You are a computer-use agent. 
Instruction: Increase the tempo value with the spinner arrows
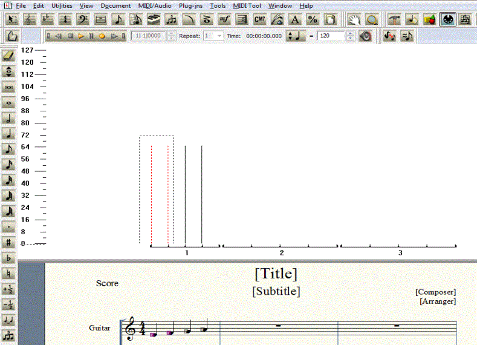(x=350, y=34)
